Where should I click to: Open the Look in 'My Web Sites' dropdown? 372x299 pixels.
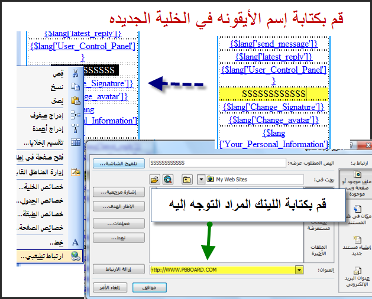(202, 178)
